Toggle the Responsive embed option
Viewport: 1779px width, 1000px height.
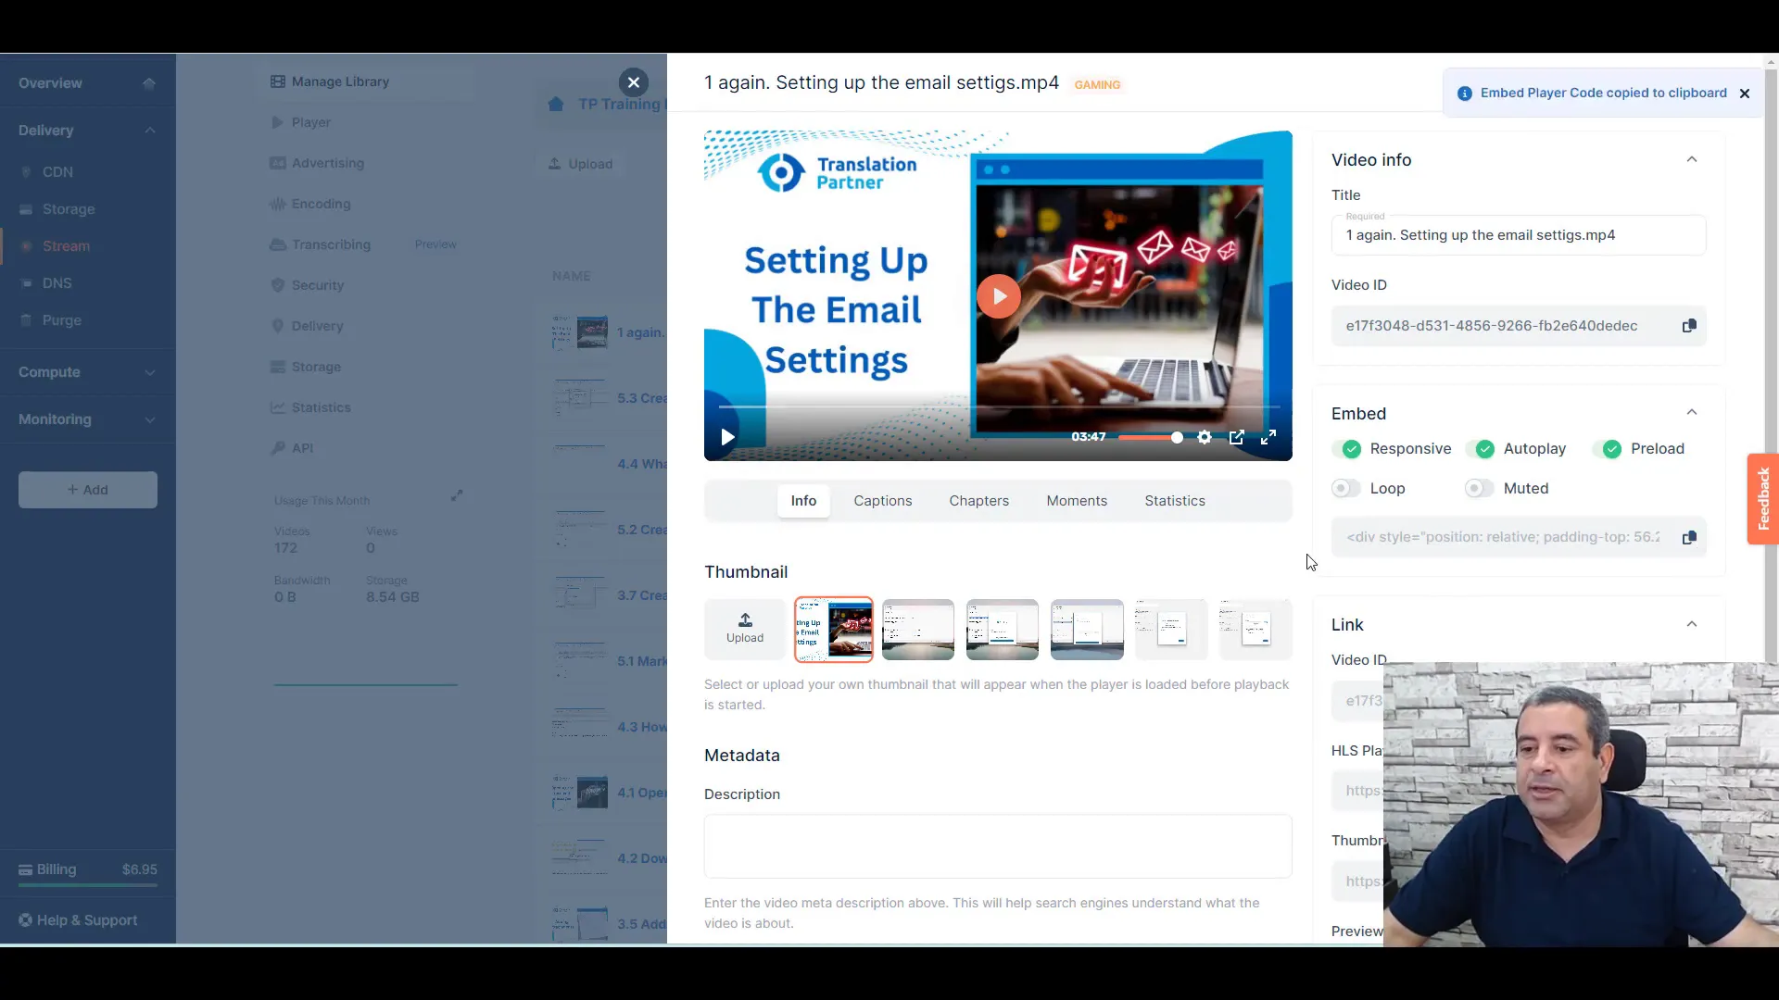[1353, 448]
